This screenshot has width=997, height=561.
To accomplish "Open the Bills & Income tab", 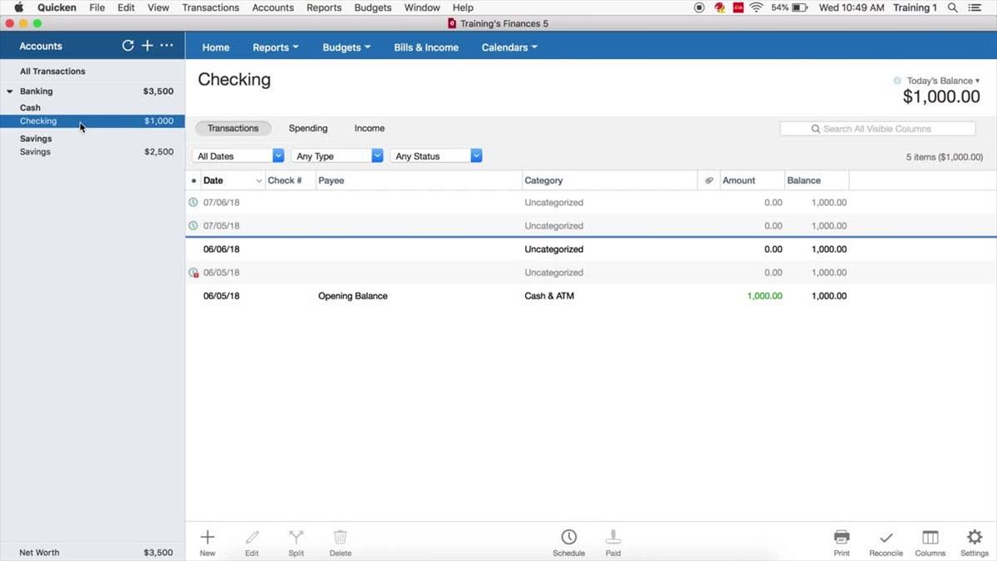I will [x=426, y=47].
